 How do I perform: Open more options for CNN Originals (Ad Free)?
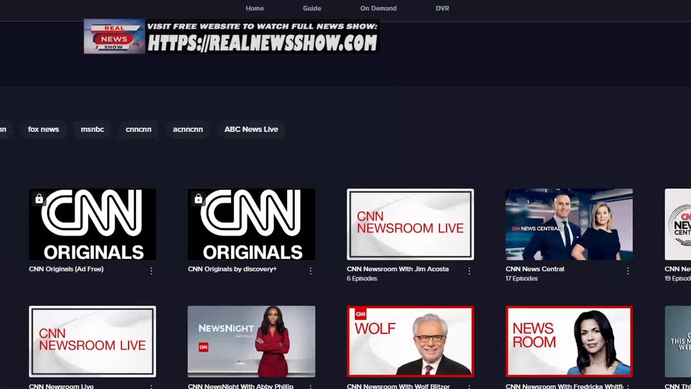click(x=151, y=271)
